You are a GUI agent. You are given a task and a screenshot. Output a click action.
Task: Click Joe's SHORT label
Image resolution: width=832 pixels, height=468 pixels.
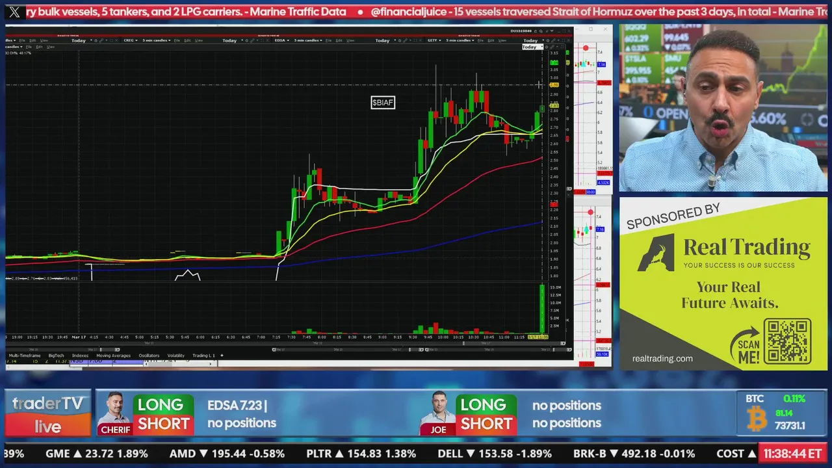(x=486, y=424)
